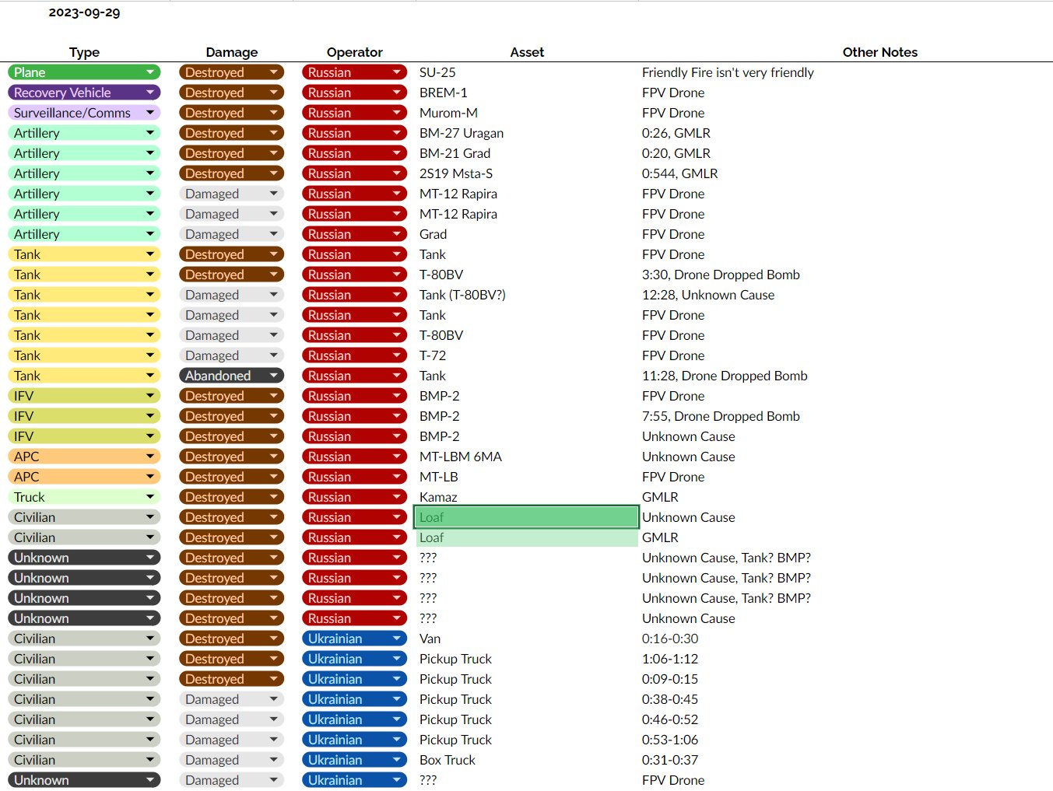This screenshot has height=791, width=1053.
Task: Select the date cell 2023-09-29
Action: [84, 12]
